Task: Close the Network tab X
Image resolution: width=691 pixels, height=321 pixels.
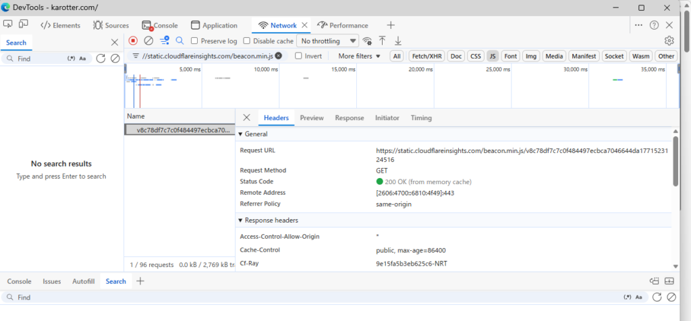Action: (304, 25)
